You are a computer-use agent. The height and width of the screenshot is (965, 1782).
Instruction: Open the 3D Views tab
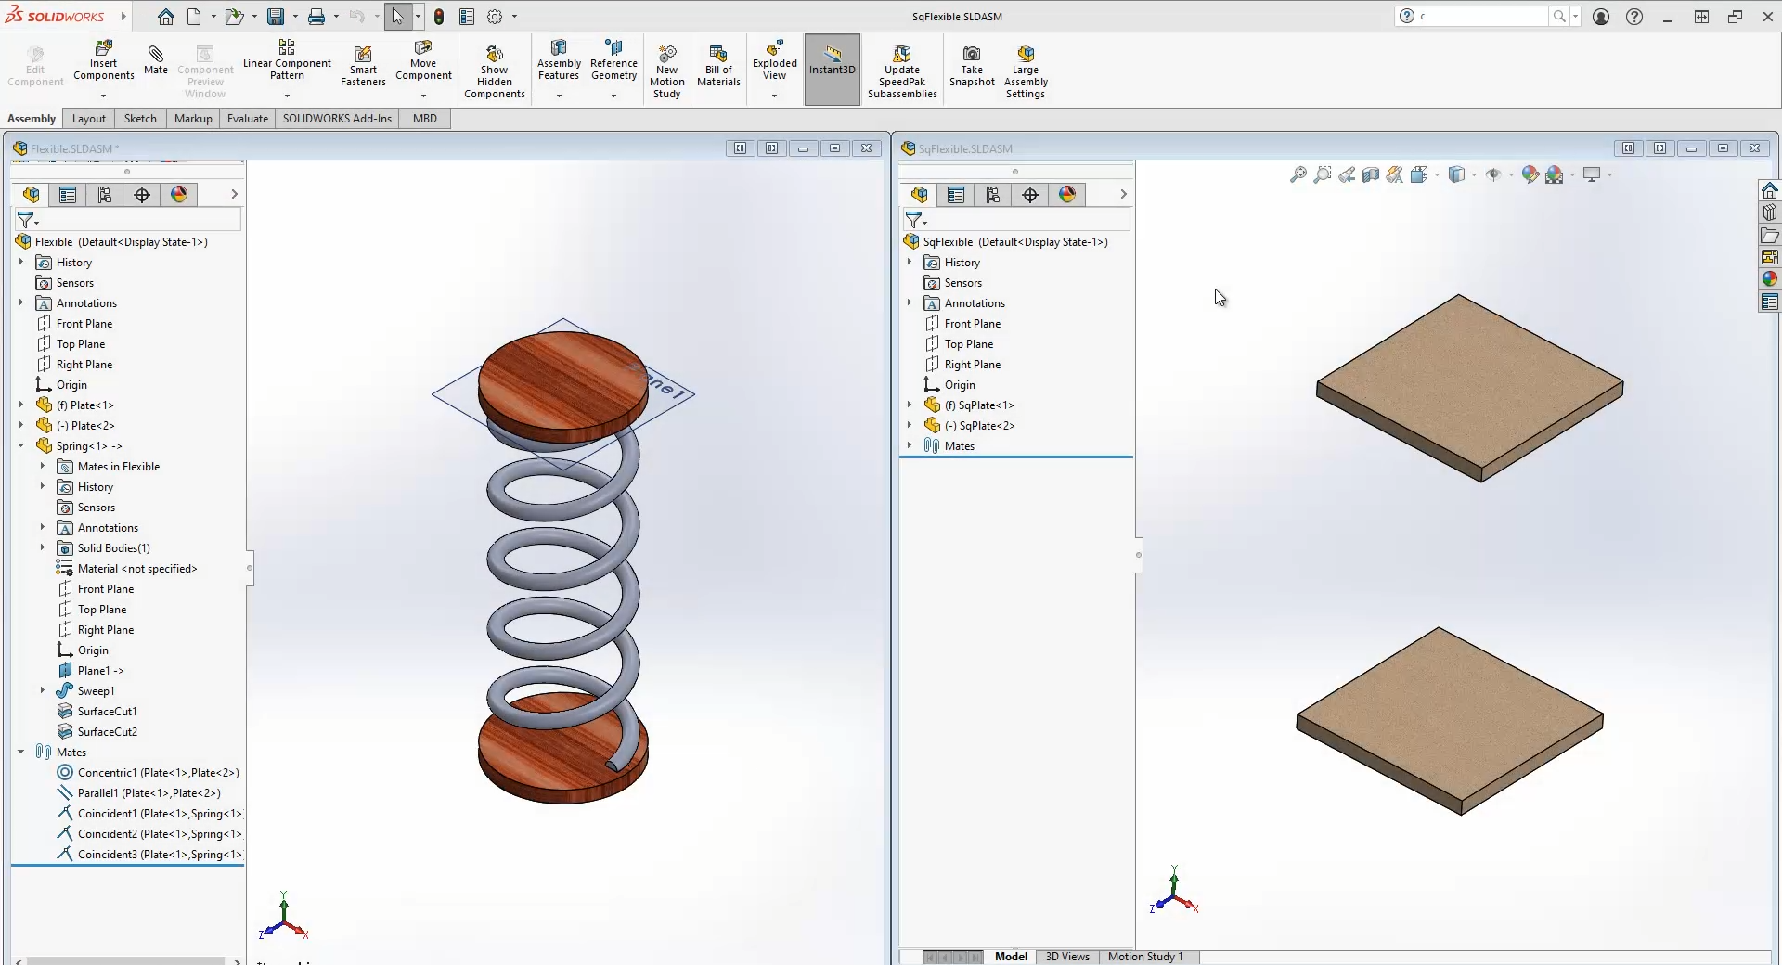click(1067, 957)
